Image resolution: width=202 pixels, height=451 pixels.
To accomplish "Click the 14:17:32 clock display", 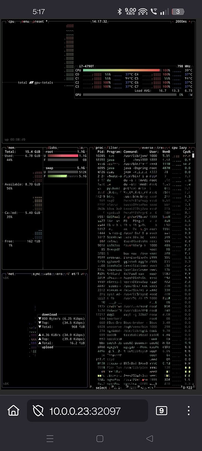I will 100,22.
